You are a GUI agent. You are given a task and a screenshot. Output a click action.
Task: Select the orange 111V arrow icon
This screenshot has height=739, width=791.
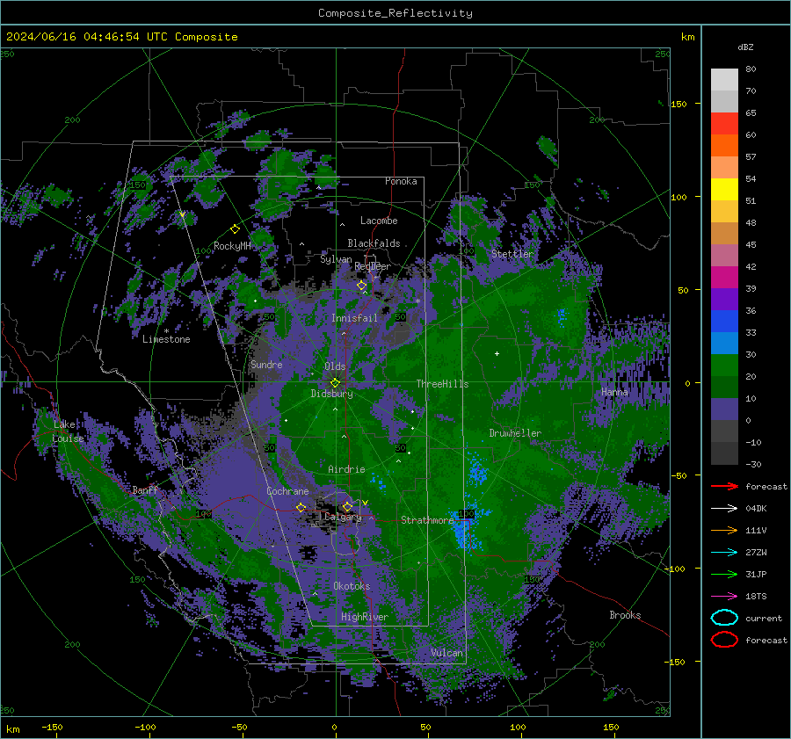click(724, 530)
